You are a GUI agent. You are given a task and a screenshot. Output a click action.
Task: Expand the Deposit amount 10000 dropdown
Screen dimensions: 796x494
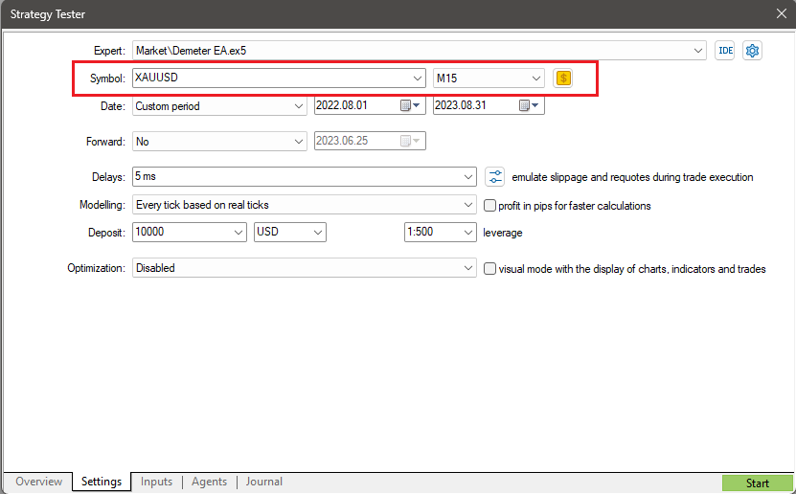pyautogui.click(x=239, y=233)
